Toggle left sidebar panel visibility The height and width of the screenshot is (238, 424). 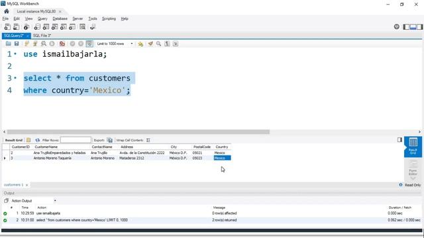coord(406,26)
